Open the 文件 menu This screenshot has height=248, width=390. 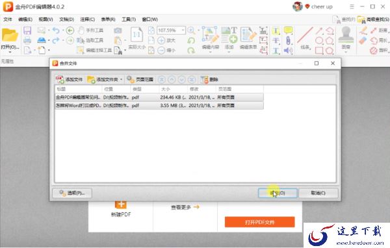click(x=7, y=19)
